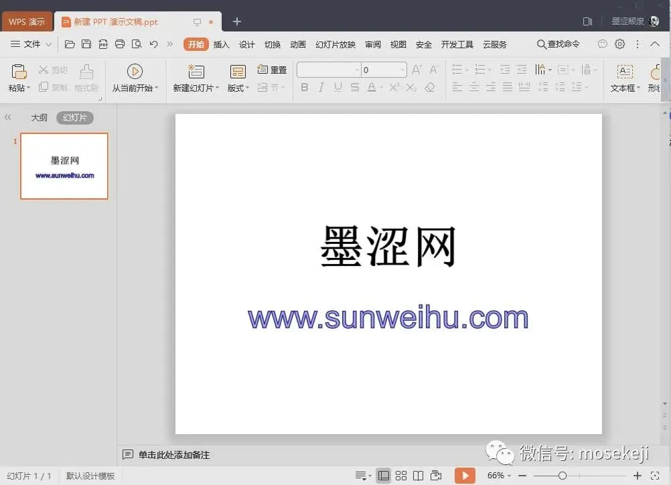Save the presentation using the disk icon

pyautogui.click(x=86, y=44)
